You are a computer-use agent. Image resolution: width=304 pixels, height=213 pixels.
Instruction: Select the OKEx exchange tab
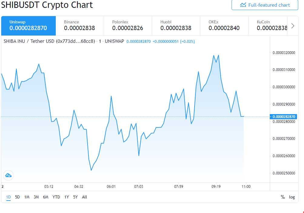(x=224, y=26)
